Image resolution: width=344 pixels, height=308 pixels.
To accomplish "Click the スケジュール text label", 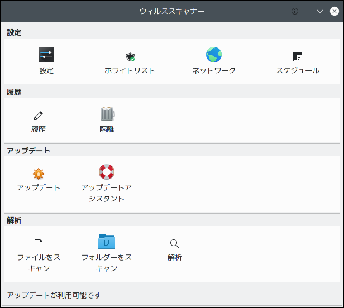I will point(298,70).
